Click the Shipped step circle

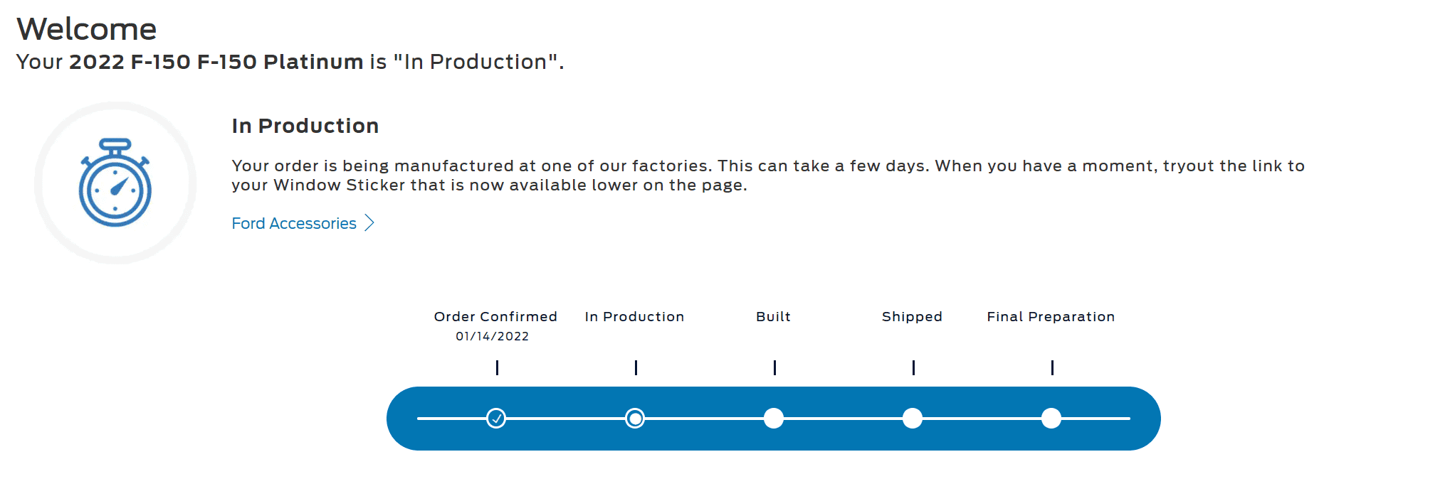pyautogui.click(x=913, y=419)
